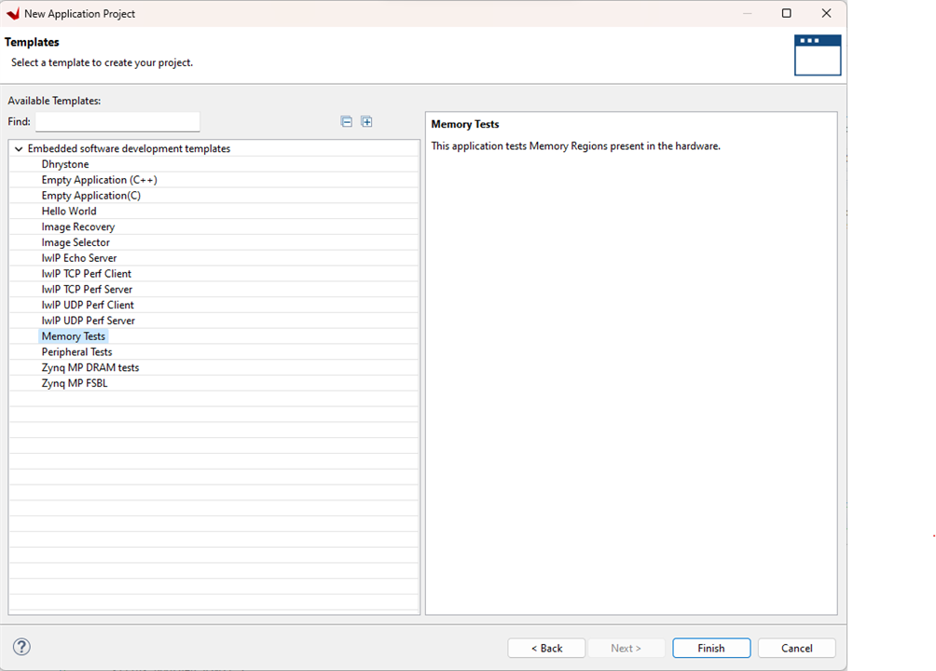The width and height of the screenshot is (936, 671).
Task: Select Zynq MP FSBL template
Action: 74,383
